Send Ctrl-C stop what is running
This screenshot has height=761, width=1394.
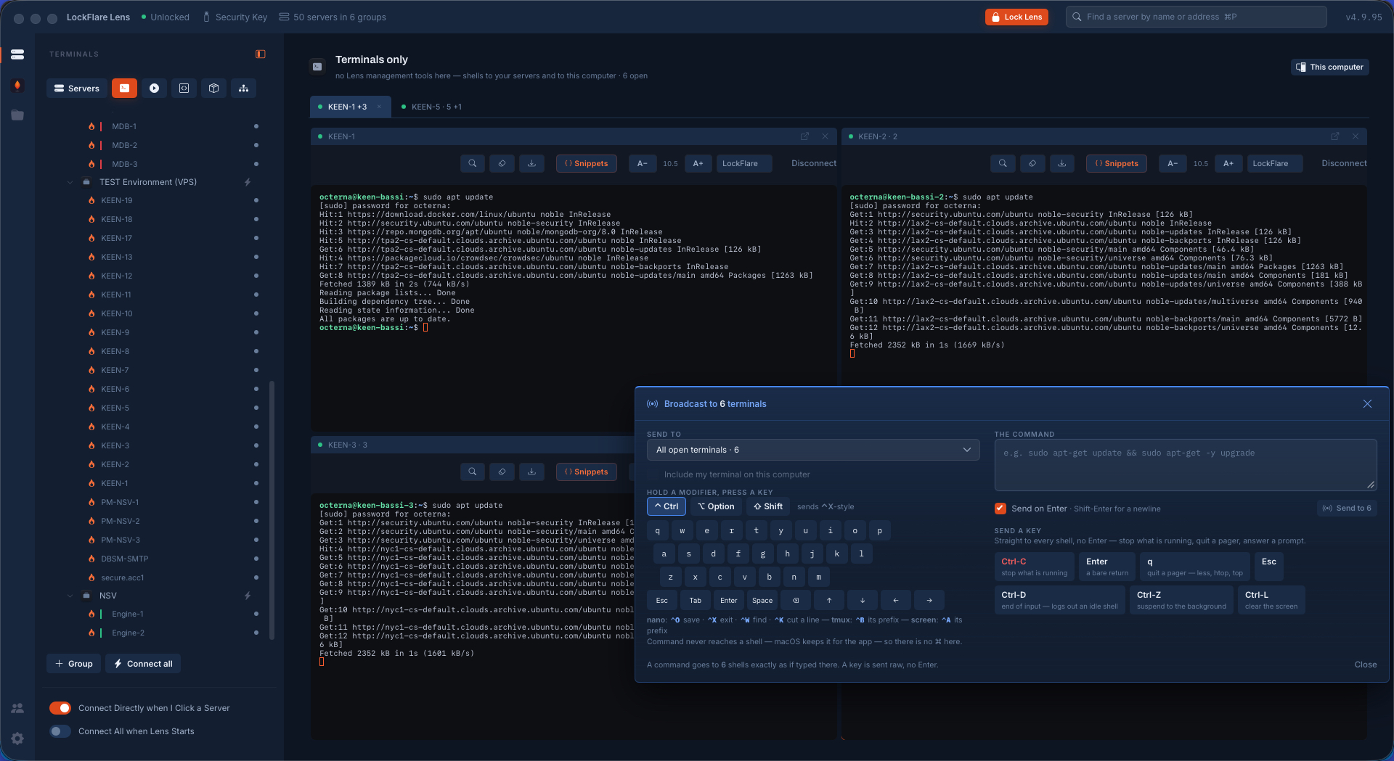point(1034,567)
